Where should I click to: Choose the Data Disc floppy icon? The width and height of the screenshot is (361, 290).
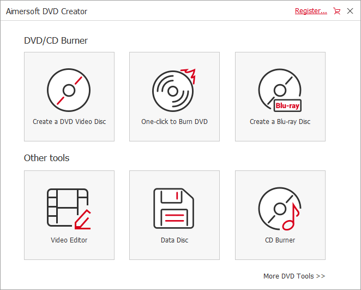174,209
